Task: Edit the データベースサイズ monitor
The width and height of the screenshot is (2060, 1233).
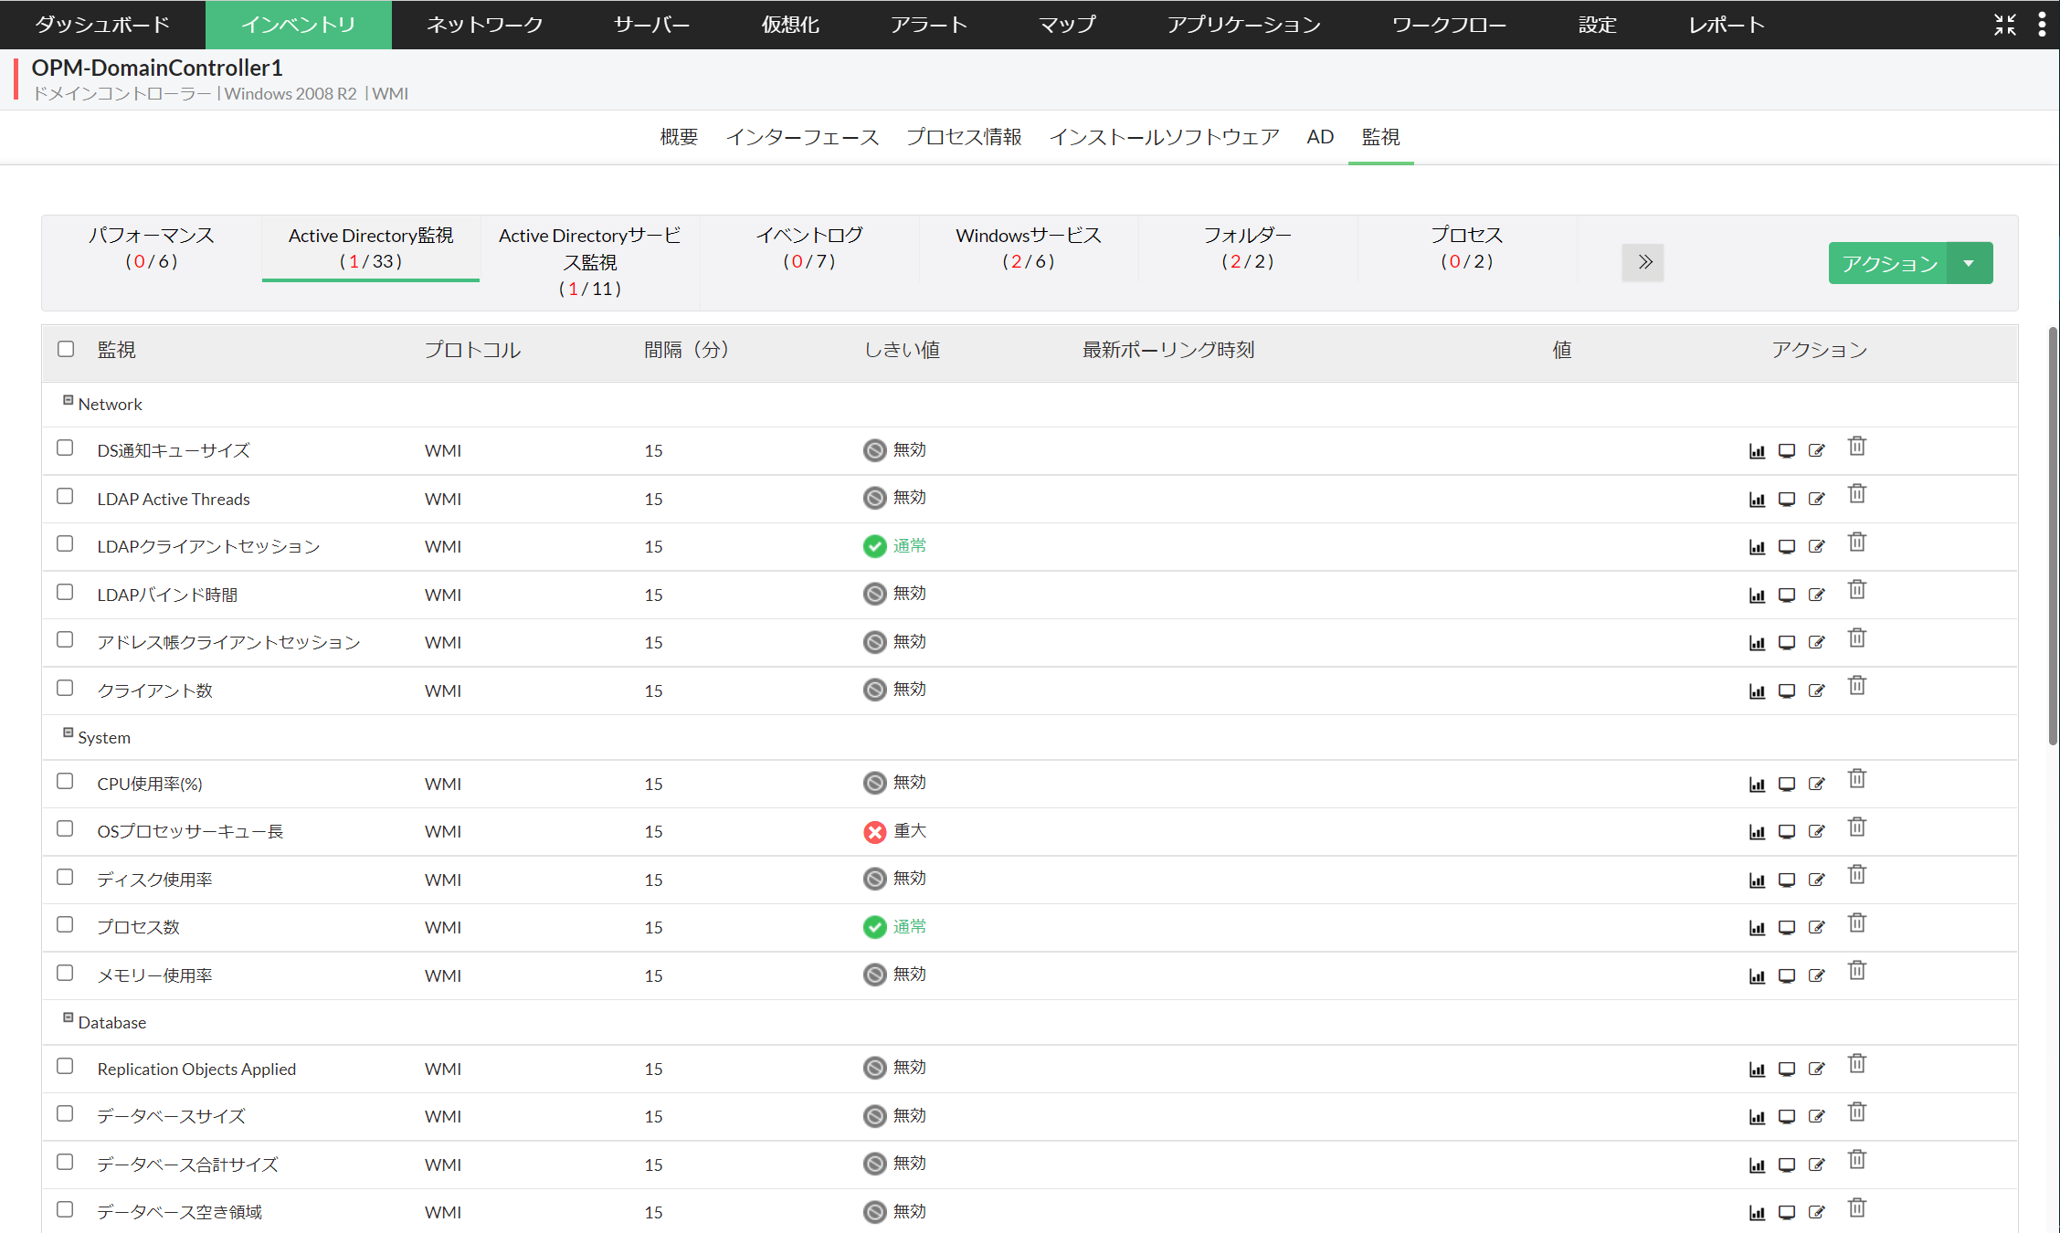Action: coord(1816,1116)
